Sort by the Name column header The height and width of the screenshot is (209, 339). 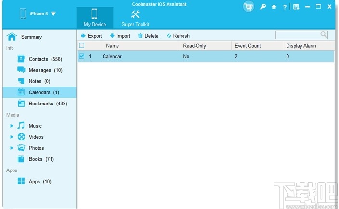(x=141, y=46)
